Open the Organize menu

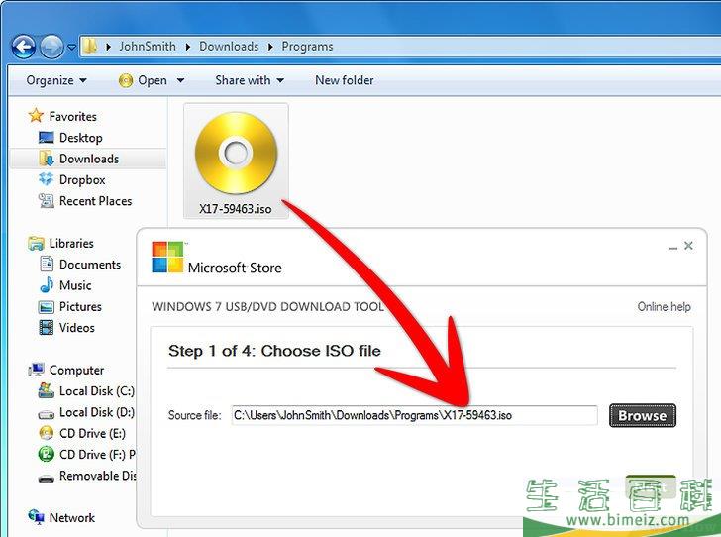[x=56, y=80]
